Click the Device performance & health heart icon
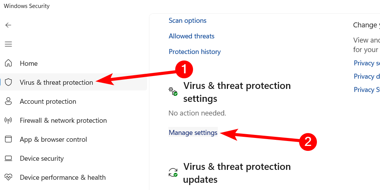Screen dimensions: 380x190 pyautogui.click(x=8, y=177)
